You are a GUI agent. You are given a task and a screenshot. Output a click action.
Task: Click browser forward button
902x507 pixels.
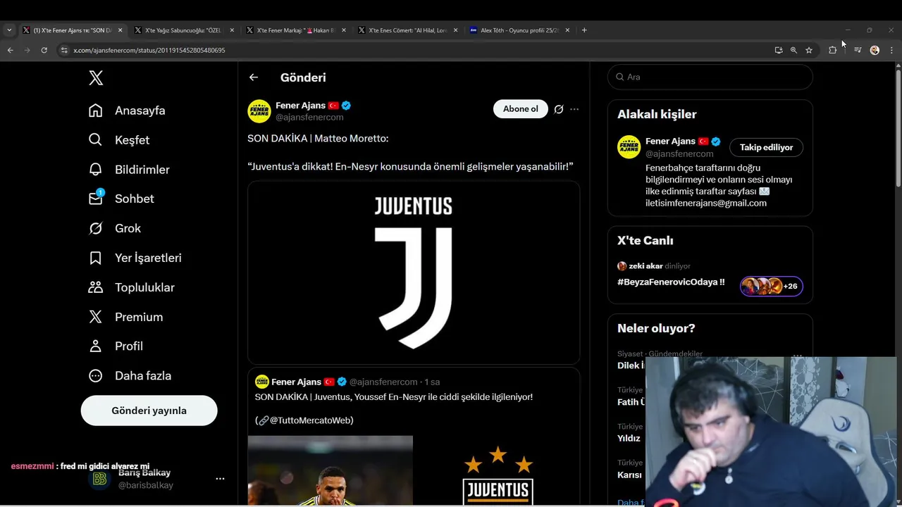pos(27,50)
